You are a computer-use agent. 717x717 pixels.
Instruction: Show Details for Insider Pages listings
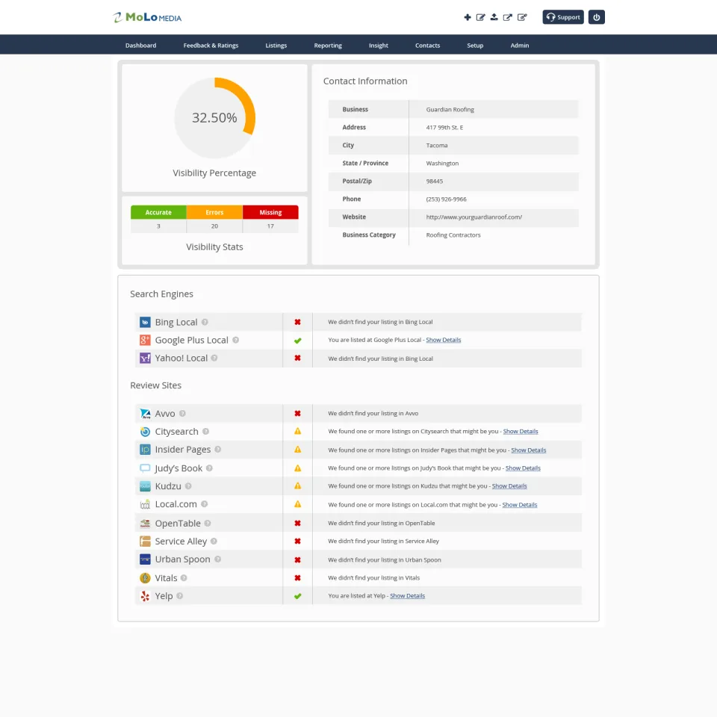528,450
